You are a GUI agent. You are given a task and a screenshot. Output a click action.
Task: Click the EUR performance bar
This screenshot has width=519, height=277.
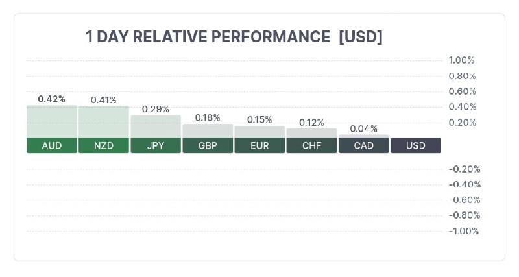pos(259,132)
